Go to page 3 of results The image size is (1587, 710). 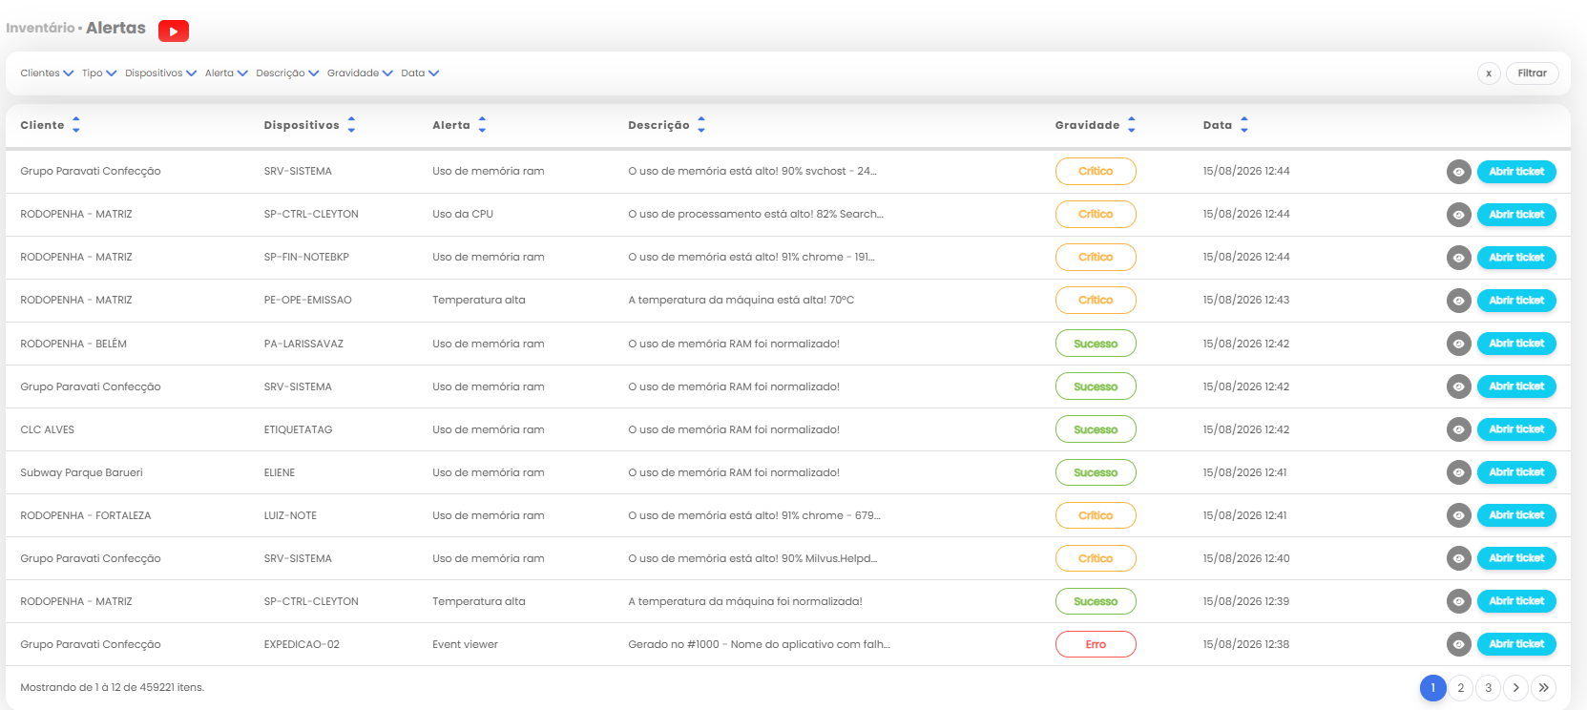(x=1488, y=688)
